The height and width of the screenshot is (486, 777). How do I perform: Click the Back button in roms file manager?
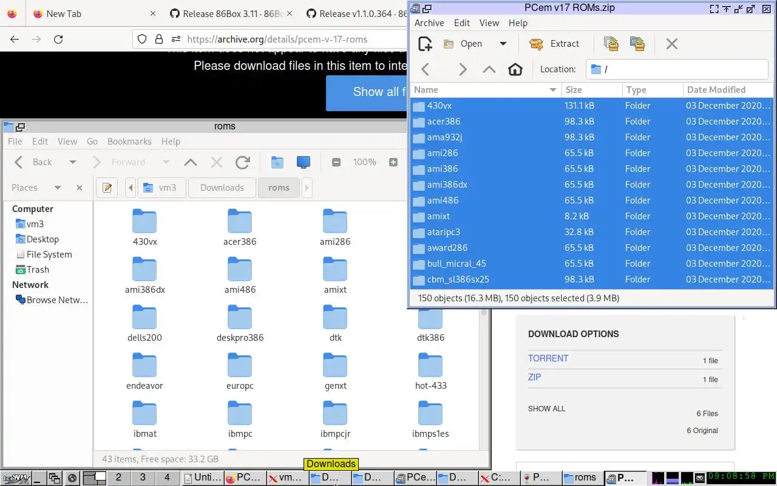coord(34,162)
